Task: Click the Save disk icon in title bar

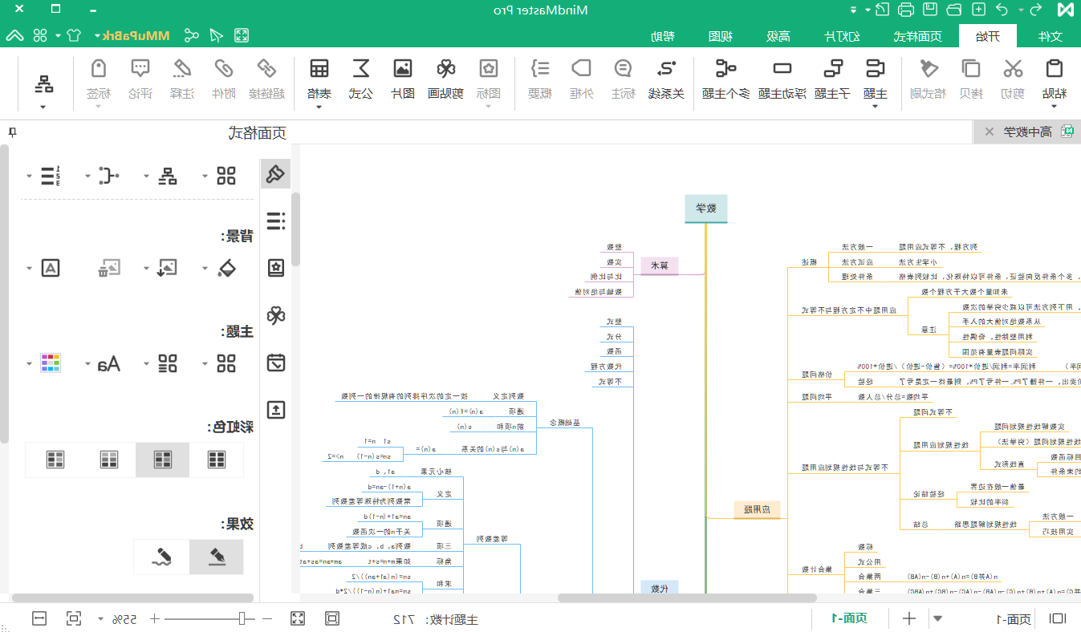Action: (x=930, y=10)
